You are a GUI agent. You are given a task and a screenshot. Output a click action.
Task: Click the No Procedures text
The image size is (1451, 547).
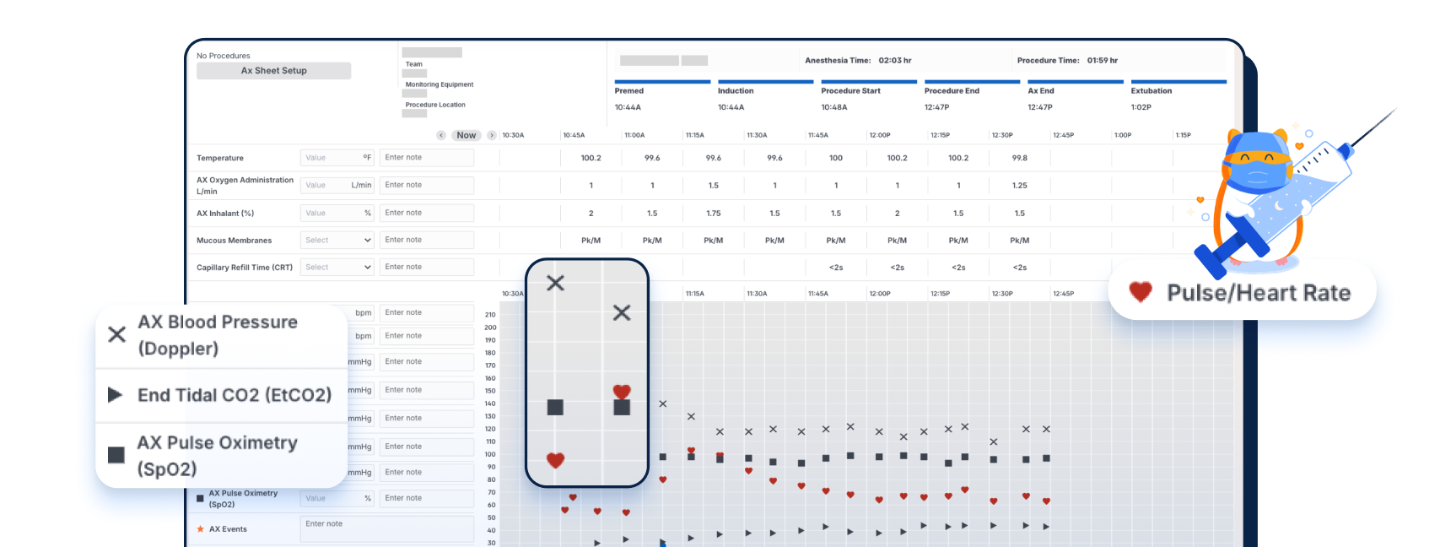(224, 56)
